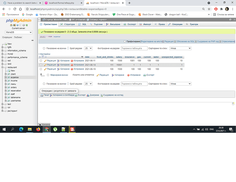Click the Копиране icon for row 2021-06-19

click(x=59, y=69)
